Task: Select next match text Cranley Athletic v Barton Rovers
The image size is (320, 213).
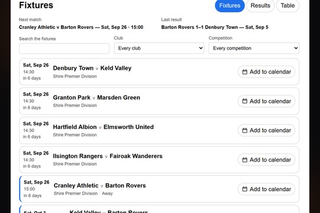Action: 56,27
